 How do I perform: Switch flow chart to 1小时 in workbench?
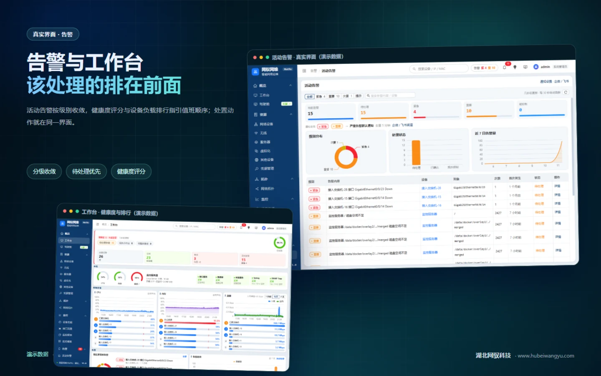(x=268, y=297)
